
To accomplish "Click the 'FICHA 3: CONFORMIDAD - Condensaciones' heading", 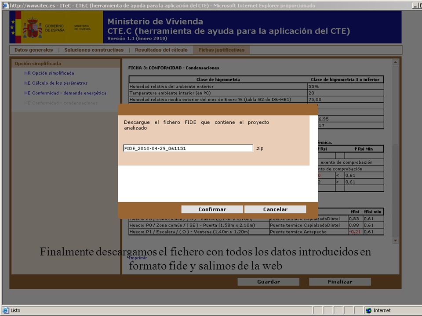I will pyautogui.click(x=174, y=68).
